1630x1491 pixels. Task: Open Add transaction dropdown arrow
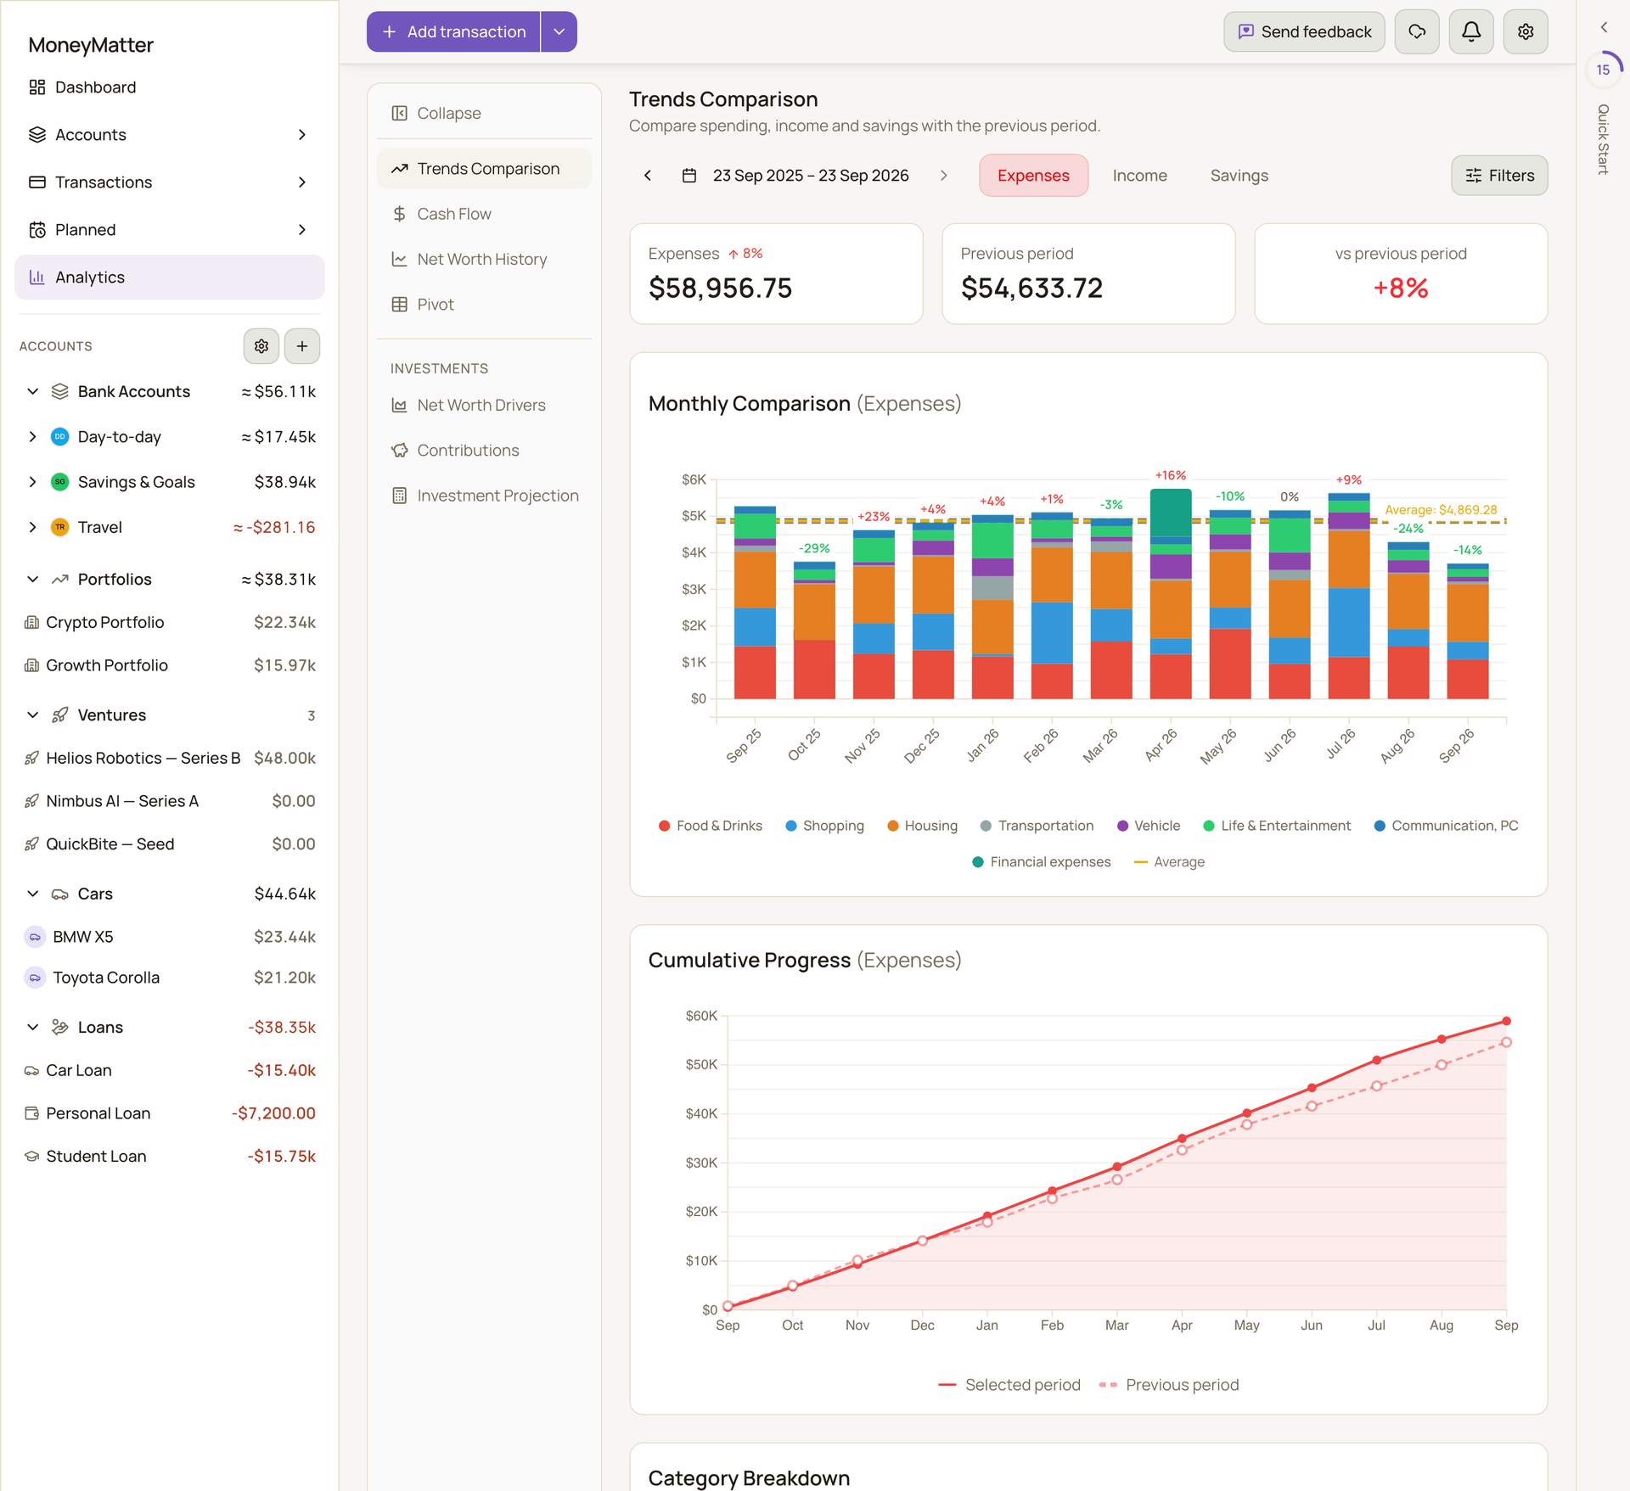(x=559, y=32)
